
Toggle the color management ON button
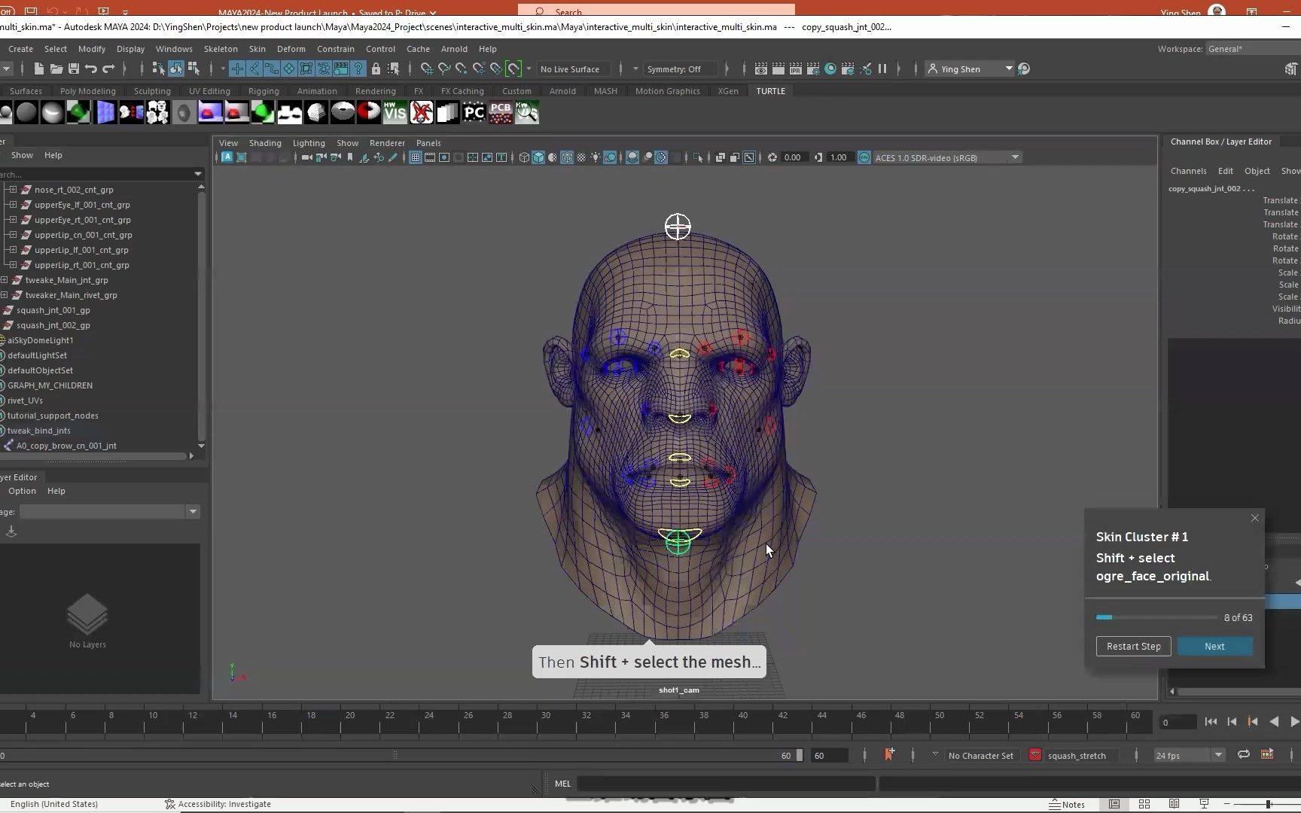coord(864,157)
